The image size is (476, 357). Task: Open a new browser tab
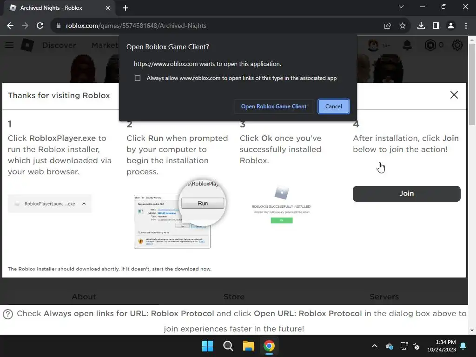point(126,8)
